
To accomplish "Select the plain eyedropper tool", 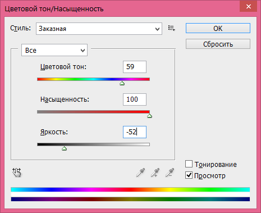I will point(140,173).
